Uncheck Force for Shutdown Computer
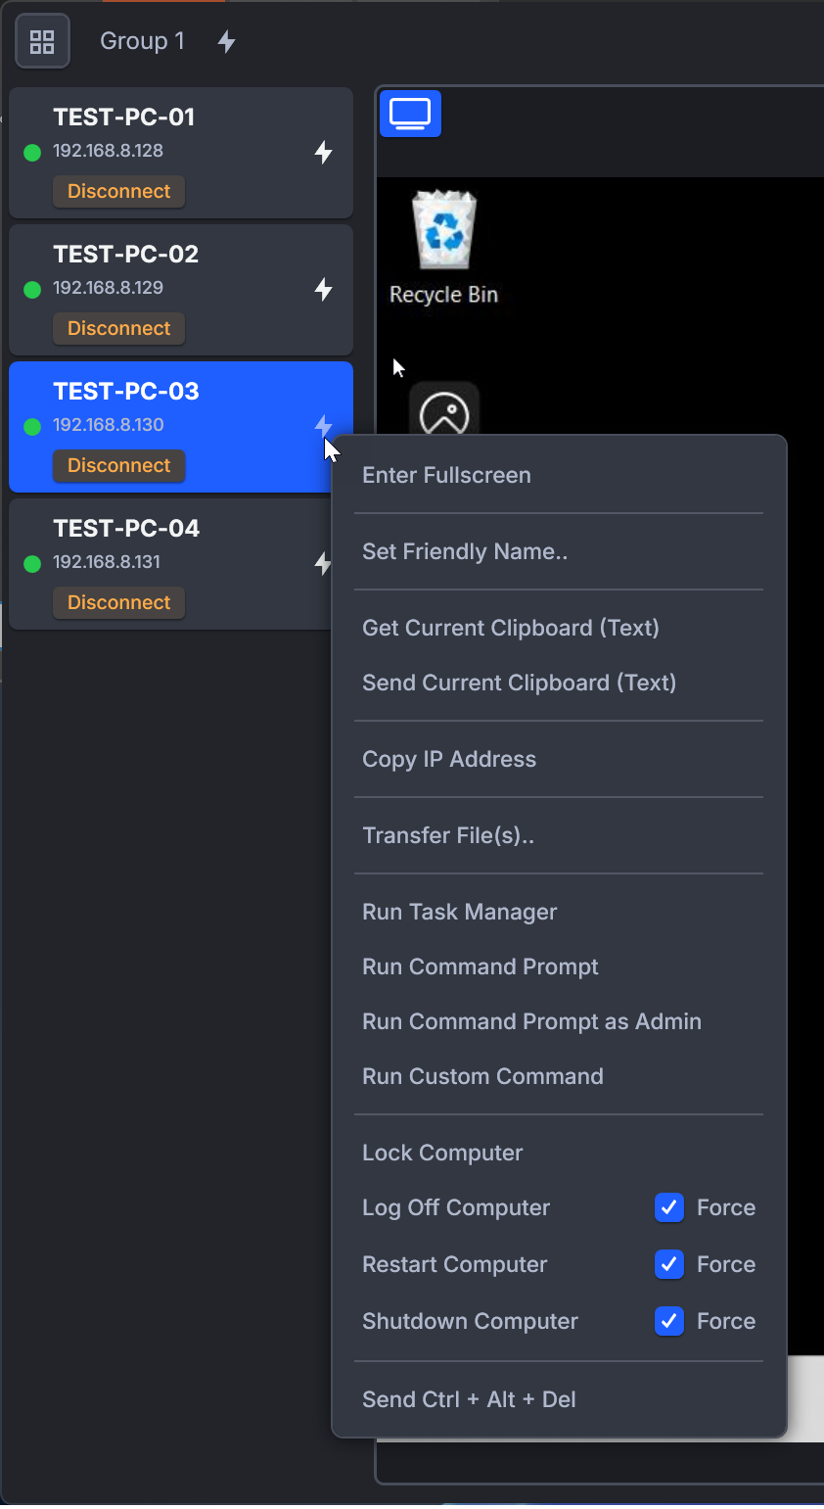Screen dimensions: 824x1509 (669, 1321)
